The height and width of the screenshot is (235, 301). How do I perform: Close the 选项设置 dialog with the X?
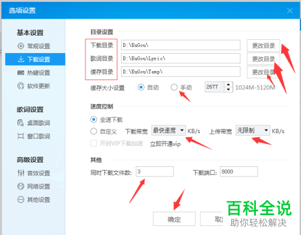click(x=290, y=10)
